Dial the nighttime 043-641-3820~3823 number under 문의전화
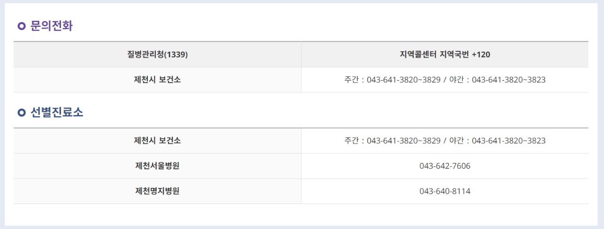Screen dimensions: 604x229 pyautogui.click(x=509, y=80)
